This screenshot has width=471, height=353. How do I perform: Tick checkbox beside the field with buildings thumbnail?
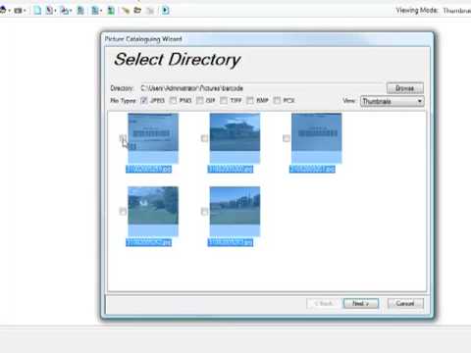pos(204,212)
